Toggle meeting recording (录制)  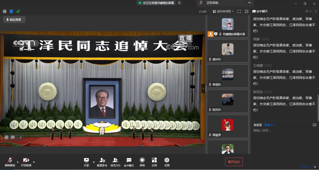142,162
